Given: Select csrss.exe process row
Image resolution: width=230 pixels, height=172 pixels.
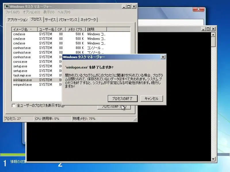Looking at the screenshot, I should 37,62.
